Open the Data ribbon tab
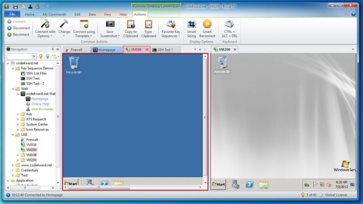The height and width of the screenshot is (204, 363). coord(92,15)
